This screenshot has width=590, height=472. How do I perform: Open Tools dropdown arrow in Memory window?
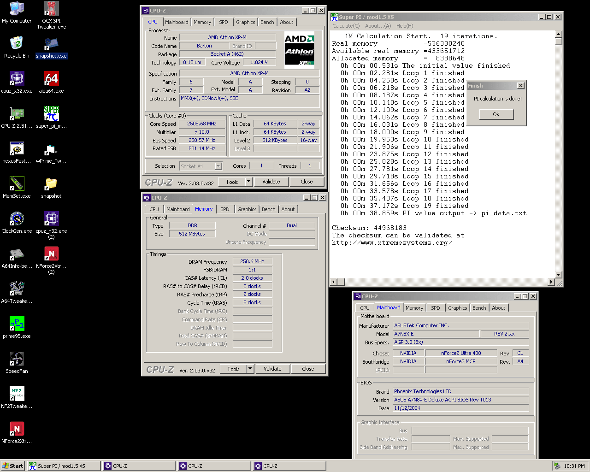click(x=250, y=369)
